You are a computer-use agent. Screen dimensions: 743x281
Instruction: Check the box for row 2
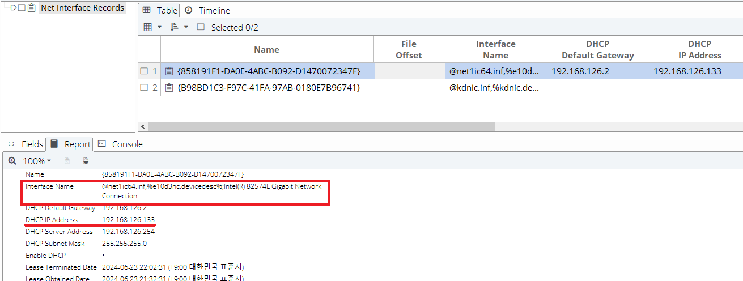[144, 88]
